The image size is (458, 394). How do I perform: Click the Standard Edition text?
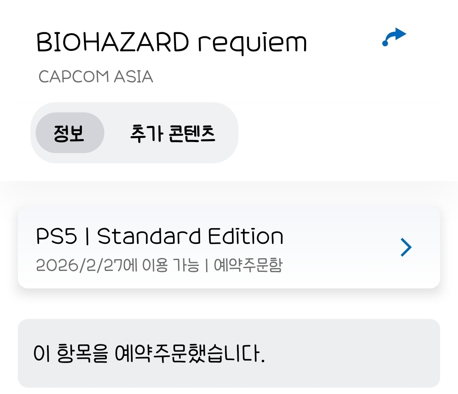point(190,236)
